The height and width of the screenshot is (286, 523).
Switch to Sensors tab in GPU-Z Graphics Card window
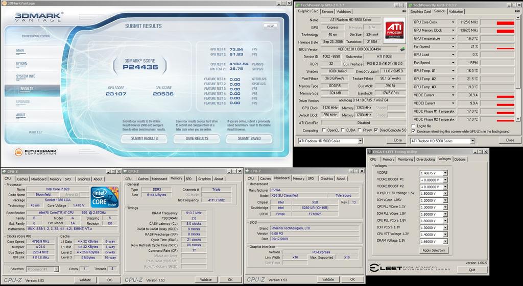[x=327, y=12]
